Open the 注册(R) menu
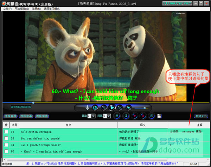Screen dimensions: 211x167 click(x=36, y=9)
